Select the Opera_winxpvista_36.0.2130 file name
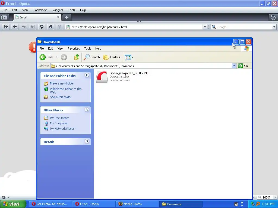The image size is (278, 208). 131,73
